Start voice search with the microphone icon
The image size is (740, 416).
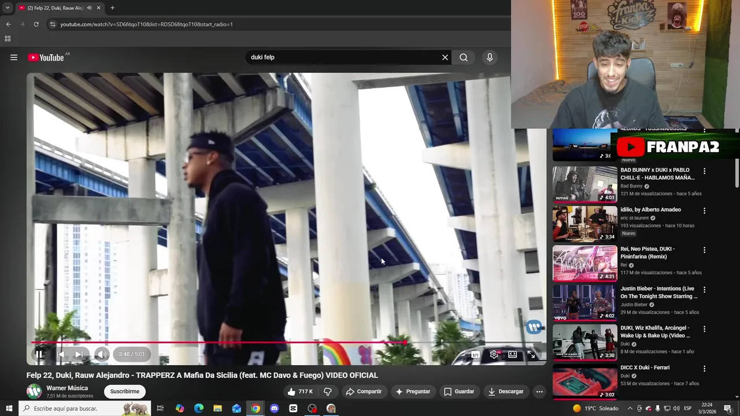tap(490, 57)
